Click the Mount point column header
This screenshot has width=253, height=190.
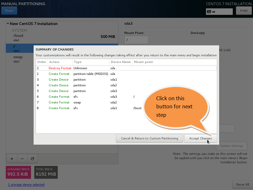coord(175,62)
